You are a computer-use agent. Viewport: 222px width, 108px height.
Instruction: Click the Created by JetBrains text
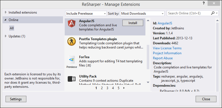[168, 28]
